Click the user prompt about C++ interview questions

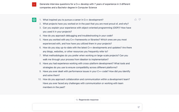(85, 6)
